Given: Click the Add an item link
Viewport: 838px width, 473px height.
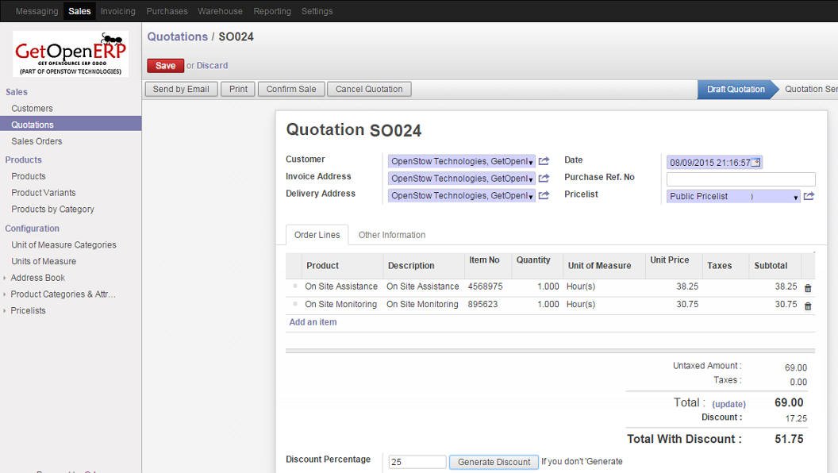Looking at the screenshot, I should pyautogui.click(x=313, y=322).
